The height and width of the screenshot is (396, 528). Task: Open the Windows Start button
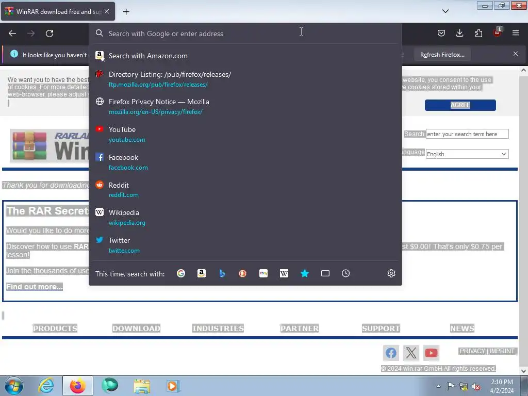pyautogui.click(x=14, y=386)
